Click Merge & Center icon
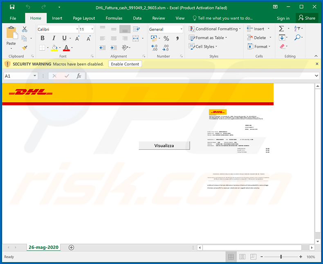The width and height of the screenshot is (323, 264). click(136, 38)
